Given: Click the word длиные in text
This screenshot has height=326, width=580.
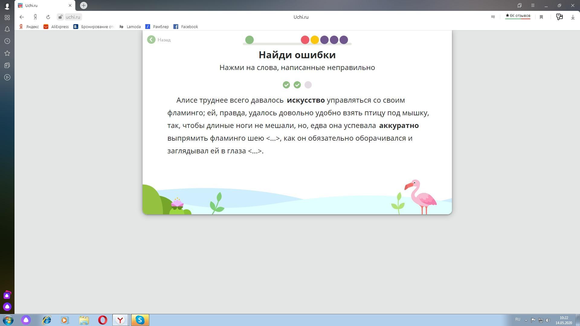Looking at the screenshot, I should point(220,126).
